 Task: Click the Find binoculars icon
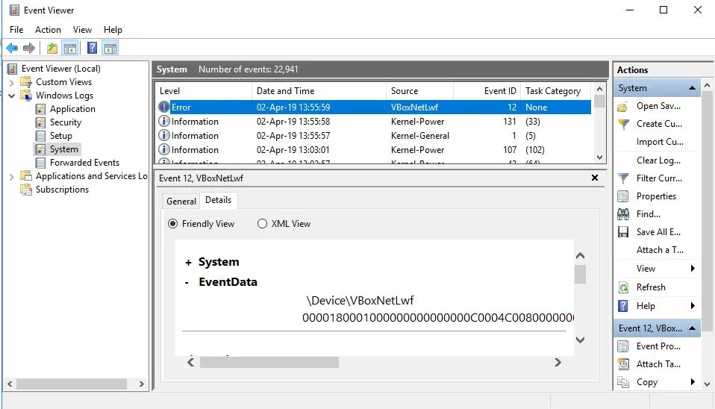(623, 214)
